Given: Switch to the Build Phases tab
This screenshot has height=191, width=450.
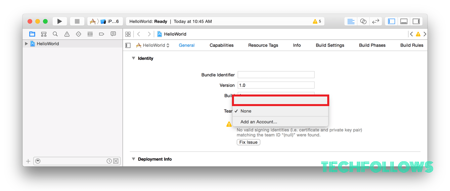Looking at the screenshot, I should pyautogui.click(x=372, y=45).
